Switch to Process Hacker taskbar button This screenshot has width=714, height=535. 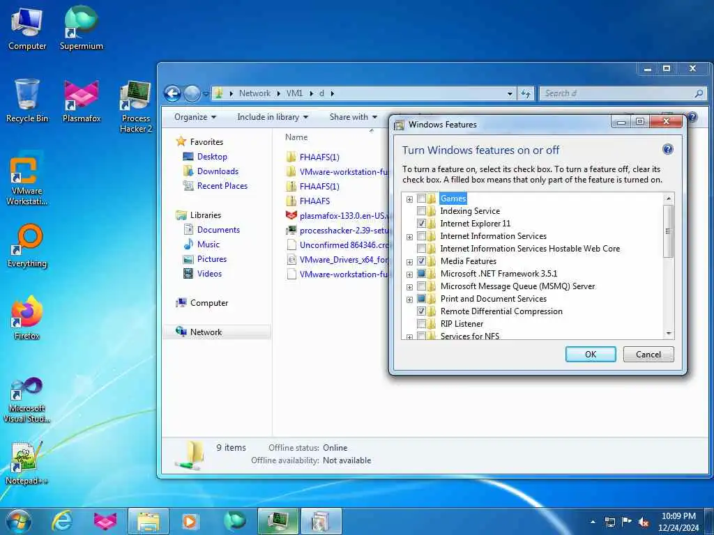pos(278,522)
